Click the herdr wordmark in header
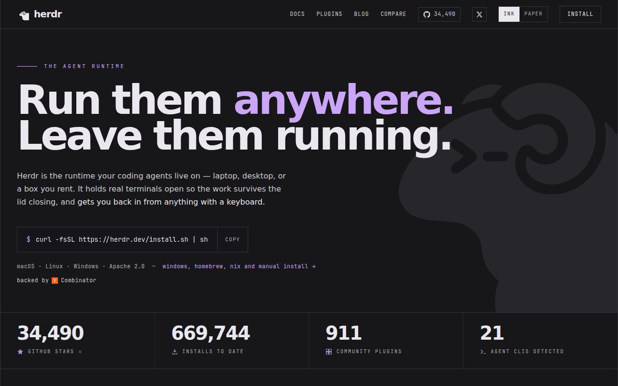The width and height of the screenshot is (618, 386). tap(48, 14)
